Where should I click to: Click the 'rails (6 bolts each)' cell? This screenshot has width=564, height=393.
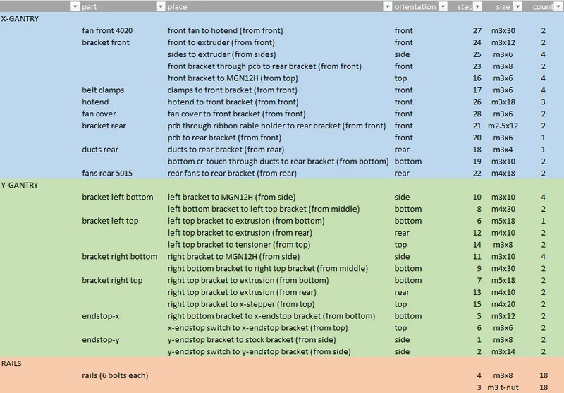(115, 375)
